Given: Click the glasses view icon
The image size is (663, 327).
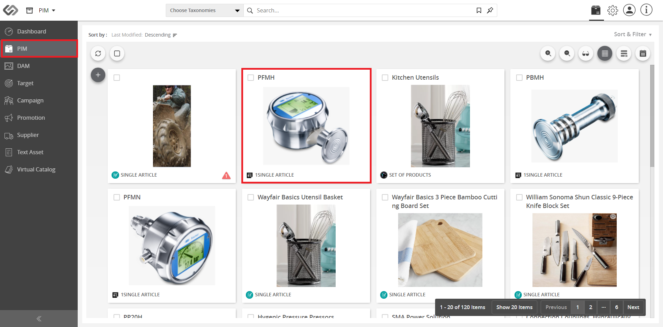Looking at the screenshot, I should tap(586, 53).
